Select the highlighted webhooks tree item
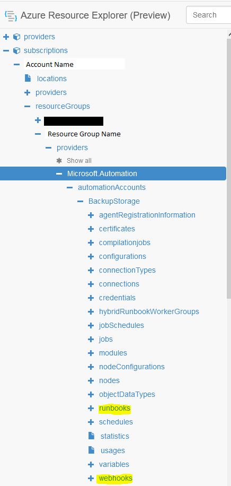 [115, 479]
